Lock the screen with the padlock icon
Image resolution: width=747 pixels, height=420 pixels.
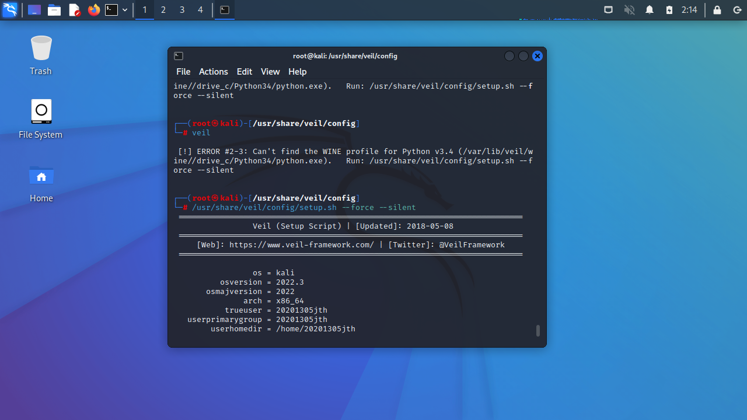(x=717, y=10)
